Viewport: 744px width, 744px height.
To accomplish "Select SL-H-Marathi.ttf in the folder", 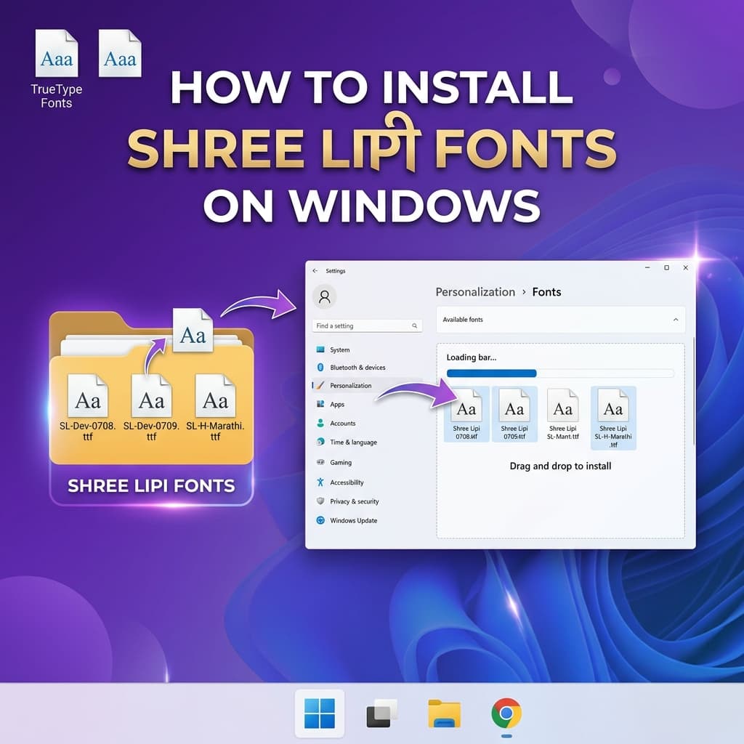I will tap(215, 408).
